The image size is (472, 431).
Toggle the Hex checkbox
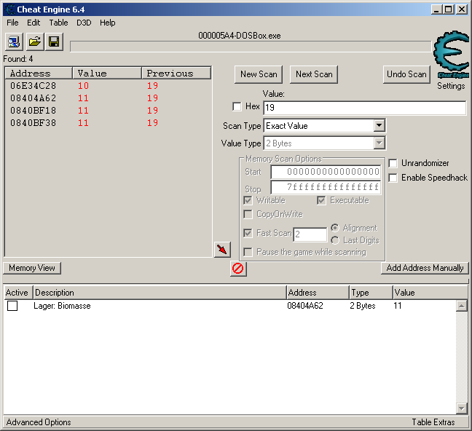click(237, 106)
